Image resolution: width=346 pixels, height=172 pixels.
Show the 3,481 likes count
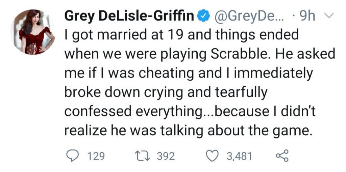click(x=240, y=156)
